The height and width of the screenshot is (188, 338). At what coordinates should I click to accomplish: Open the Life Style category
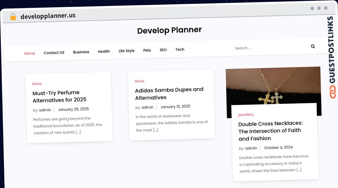tap(126, 51)
